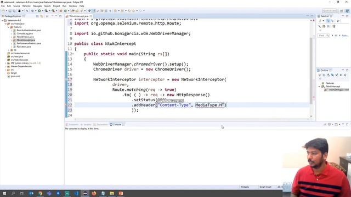The width and height of the screenshot is (351, 197).
Task: Open the Source menu
Action: pos(16,6)
